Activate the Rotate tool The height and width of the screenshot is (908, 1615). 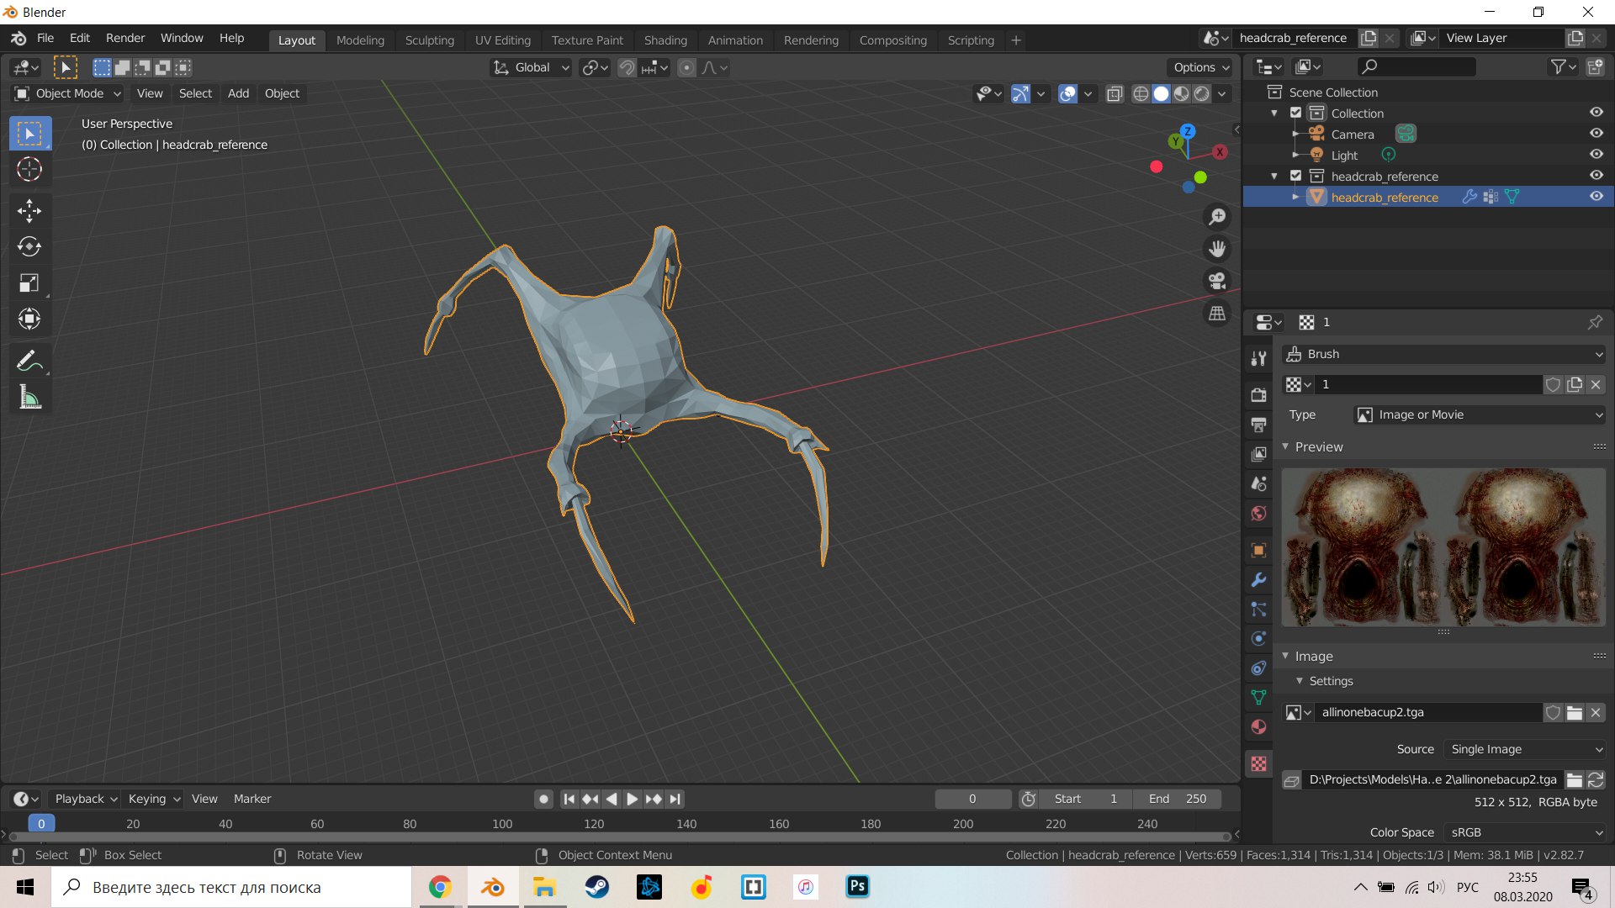click(x=29, y=247)
